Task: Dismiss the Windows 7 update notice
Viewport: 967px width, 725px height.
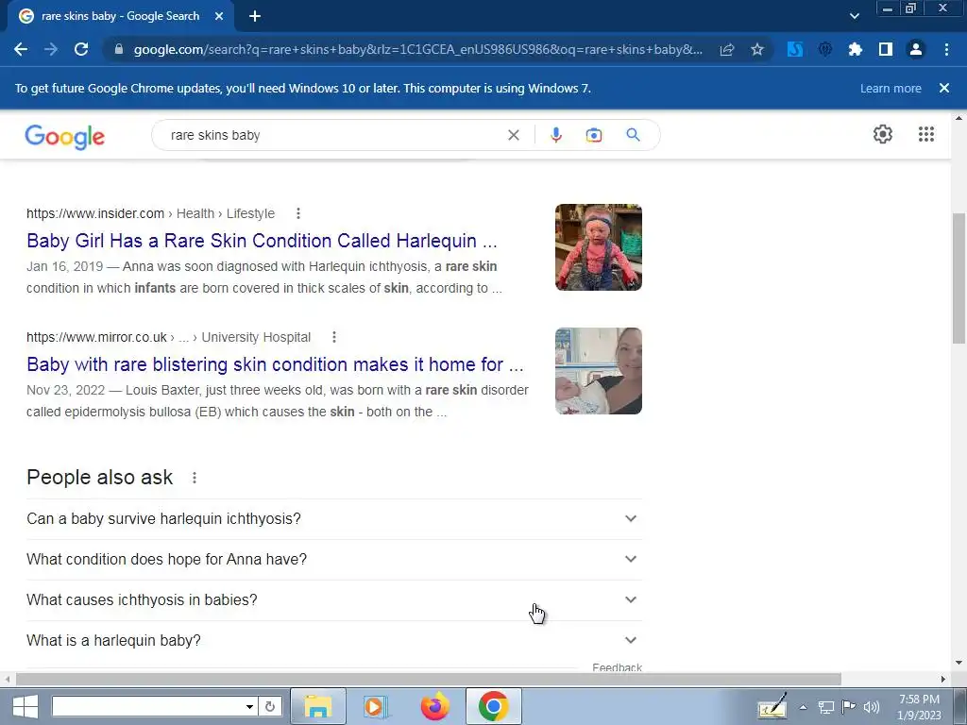Action: click(x=944, y=88)
